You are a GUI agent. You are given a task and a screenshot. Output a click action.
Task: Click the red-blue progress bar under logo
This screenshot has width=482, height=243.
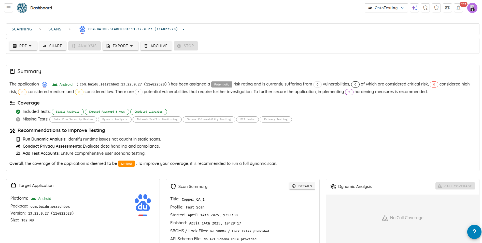(143, 215)
